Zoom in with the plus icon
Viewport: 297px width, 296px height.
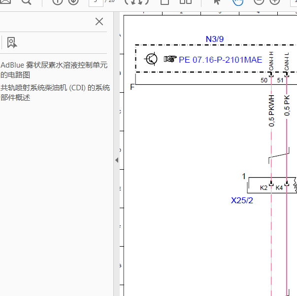pyautogui.click(x=275, y=1)
